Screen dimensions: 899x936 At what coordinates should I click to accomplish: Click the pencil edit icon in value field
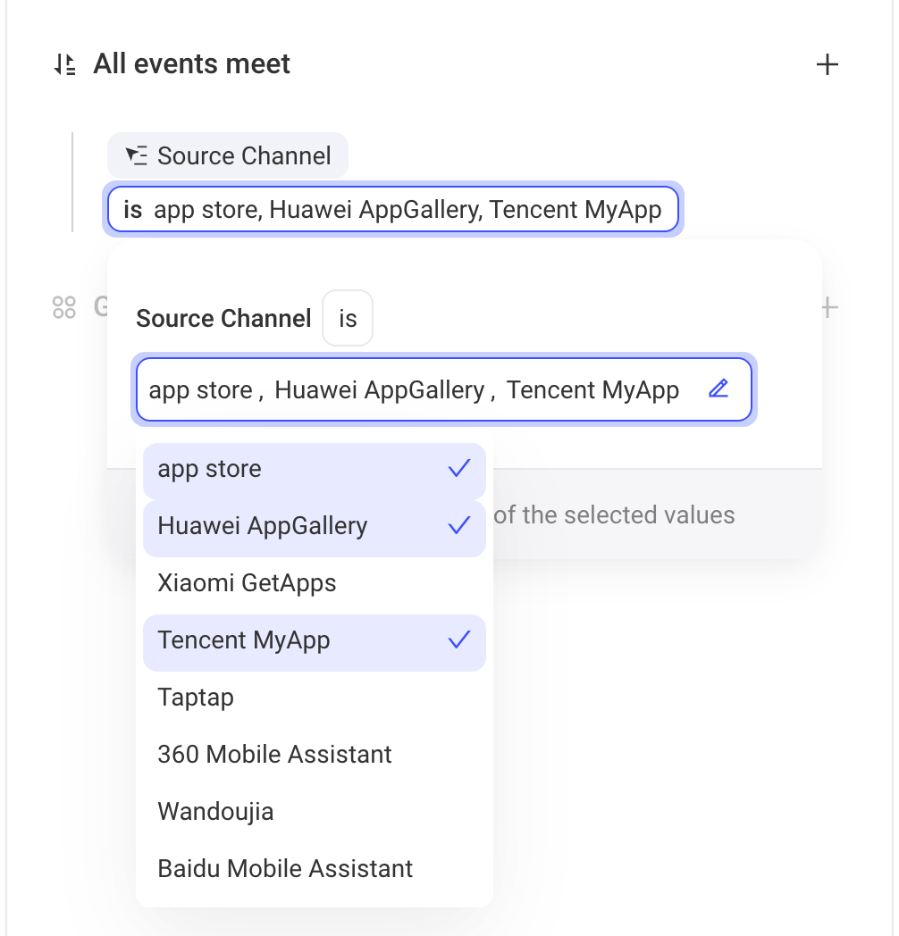(718, 389)
